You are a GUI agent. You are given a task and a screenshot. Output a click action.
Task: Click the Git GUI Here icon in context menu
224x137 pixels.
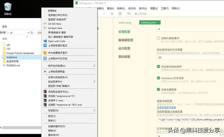pos(45,24)
